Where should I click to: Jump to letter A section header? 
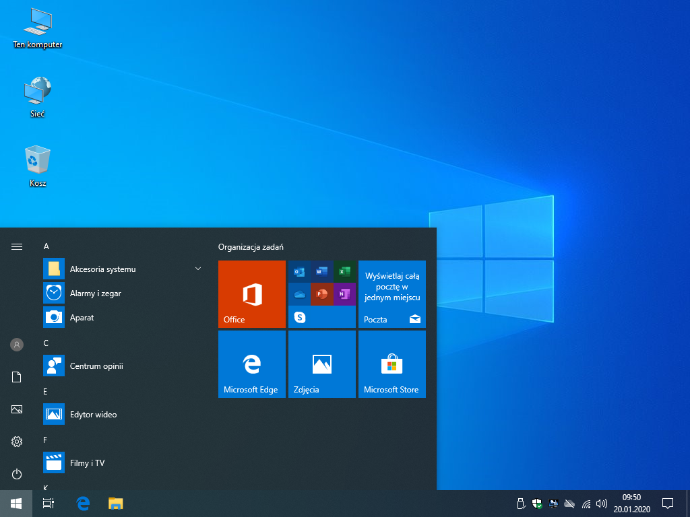pos(46,246)
